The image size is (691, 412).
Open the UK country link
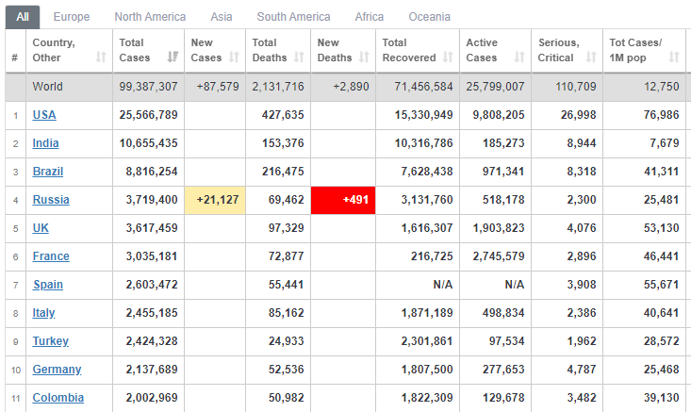[x=41, y=228]
